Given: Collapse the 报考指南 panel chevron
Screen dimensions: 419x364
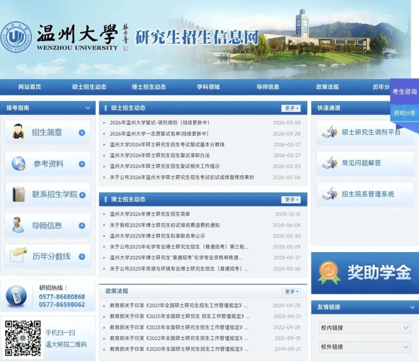Looking at the screenshot, I should [88, 108].
